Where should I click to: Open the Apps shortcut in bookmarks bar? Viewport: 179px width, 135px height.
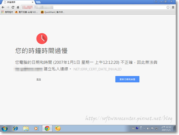[7, 12]
